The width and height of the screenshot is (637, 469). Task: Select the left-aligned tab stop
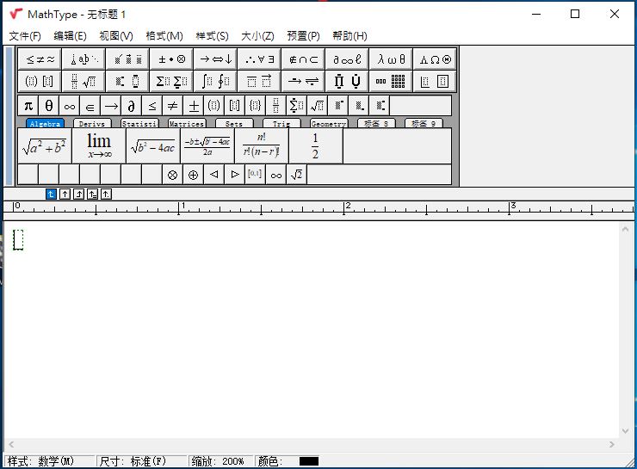point(51,194)
